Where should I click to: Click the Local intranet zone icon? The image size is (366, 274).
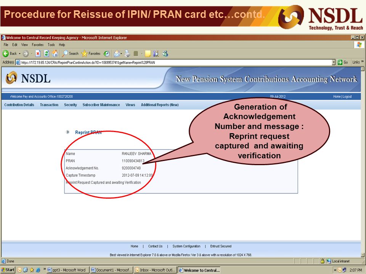(x=329, y=261)
